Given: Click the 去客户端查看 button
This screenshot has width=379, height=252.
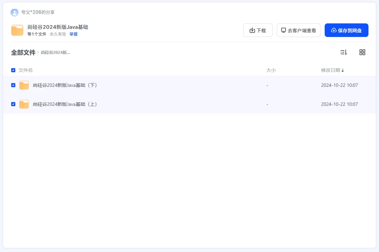Looking at the screenshot, I should pyautogui.click(x=299, y=30).
